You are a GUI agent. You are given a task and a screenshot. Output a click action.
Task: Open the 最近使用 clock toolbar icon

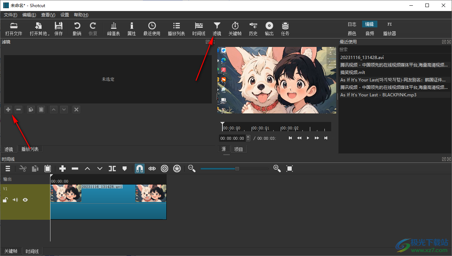[x=152, y=29]
